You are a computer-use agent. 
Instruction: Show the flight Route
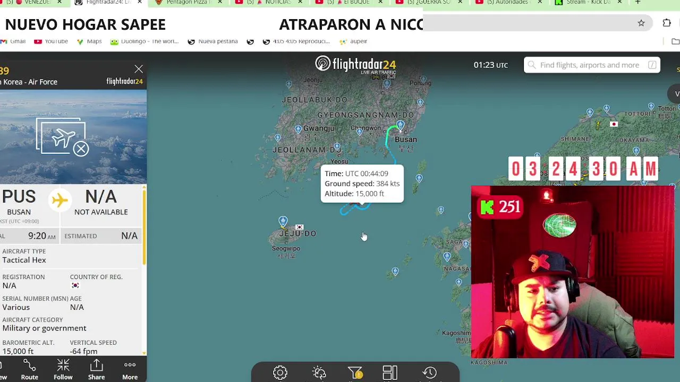tap(29, 369)
